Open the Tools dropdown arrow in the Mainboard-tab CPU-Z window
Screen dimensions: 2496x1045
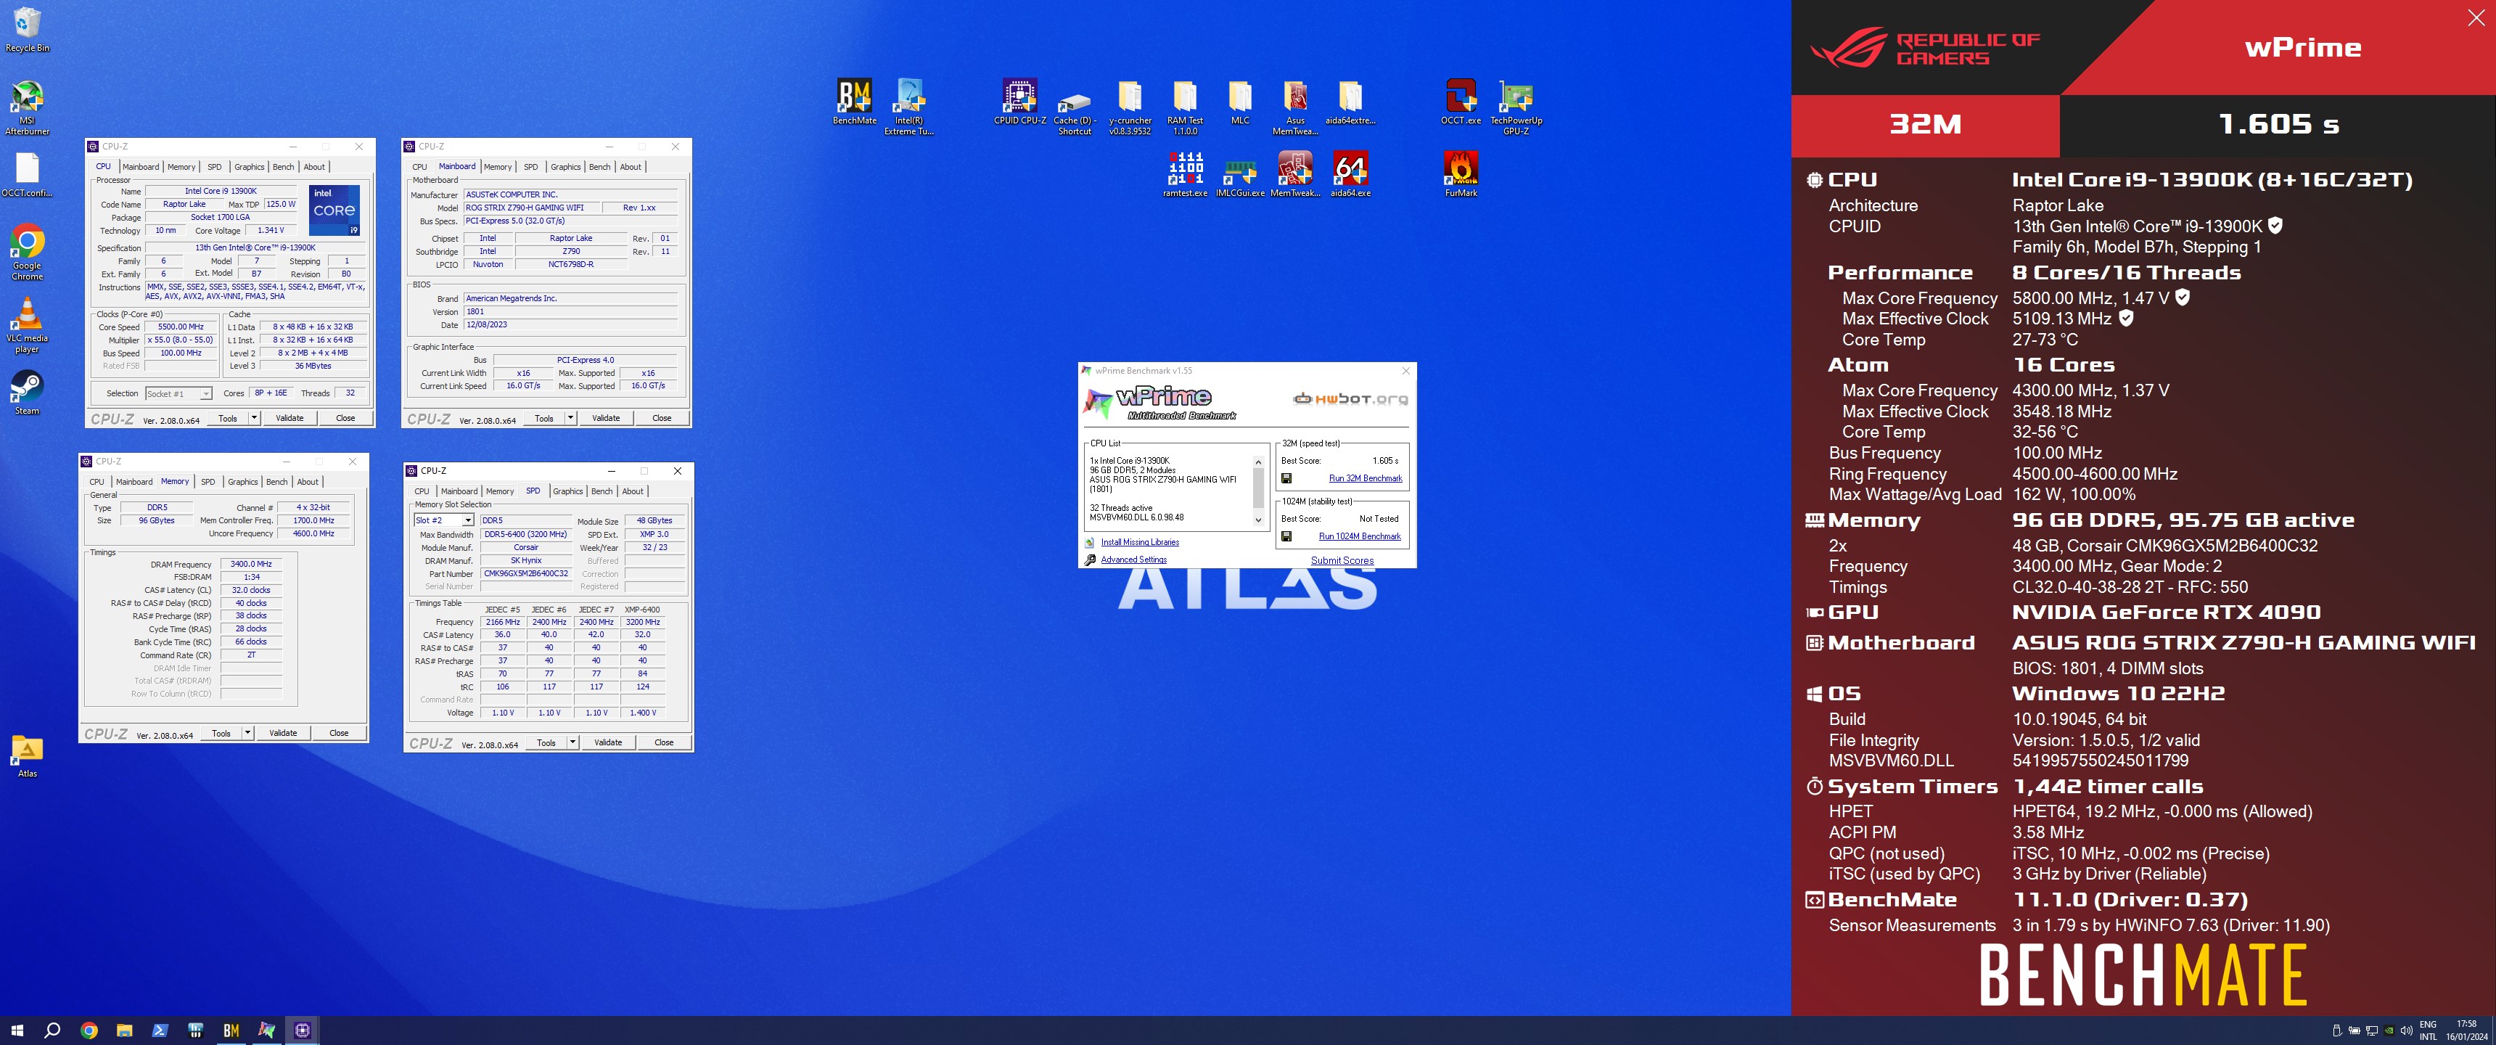[x=571, y=418]
